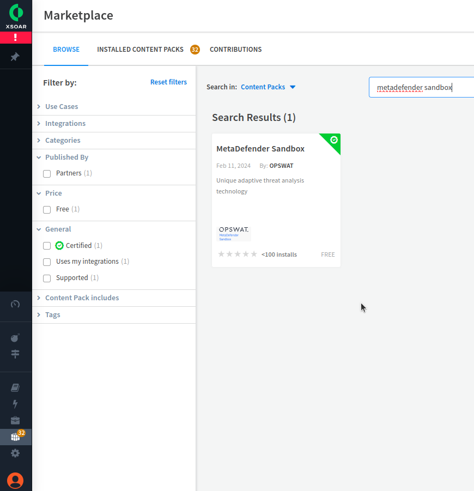Select the Supported checkbox

pos(47,278)
